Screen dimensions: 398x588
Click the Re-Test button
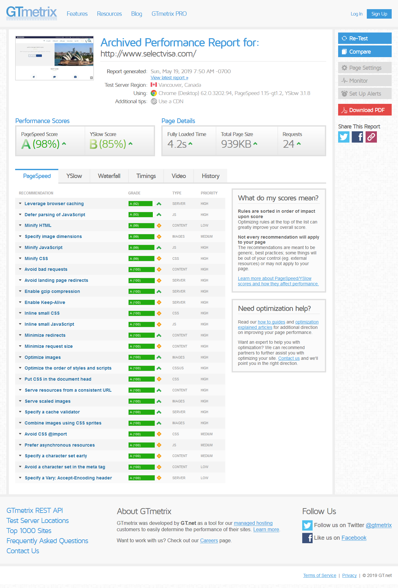coord(365,38)
